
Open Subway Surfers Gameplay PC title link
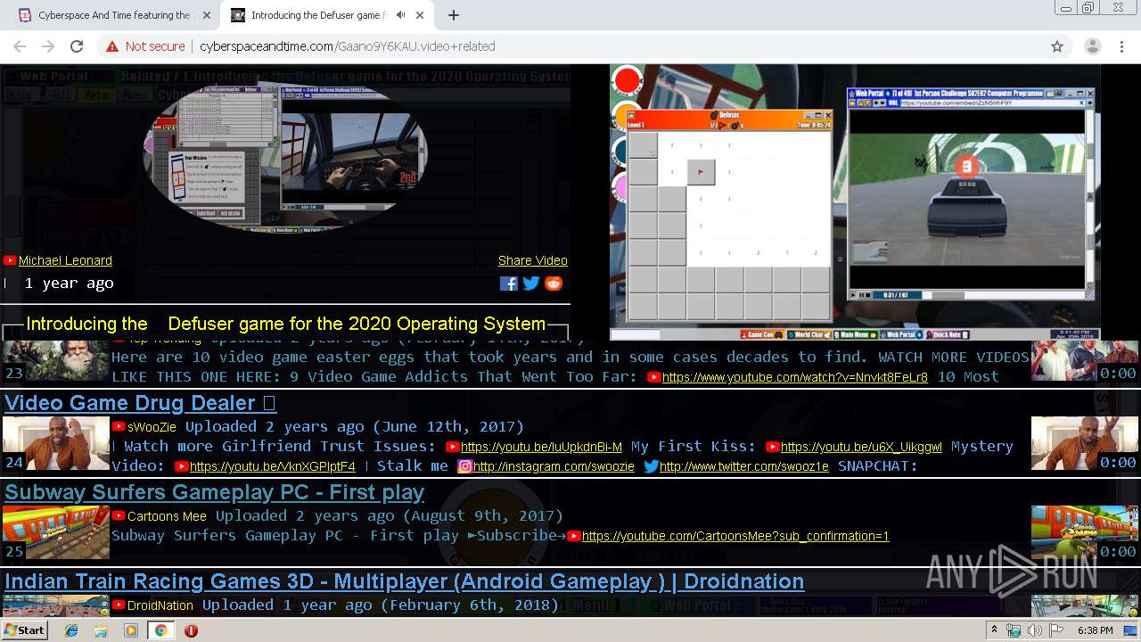[214, 492]
